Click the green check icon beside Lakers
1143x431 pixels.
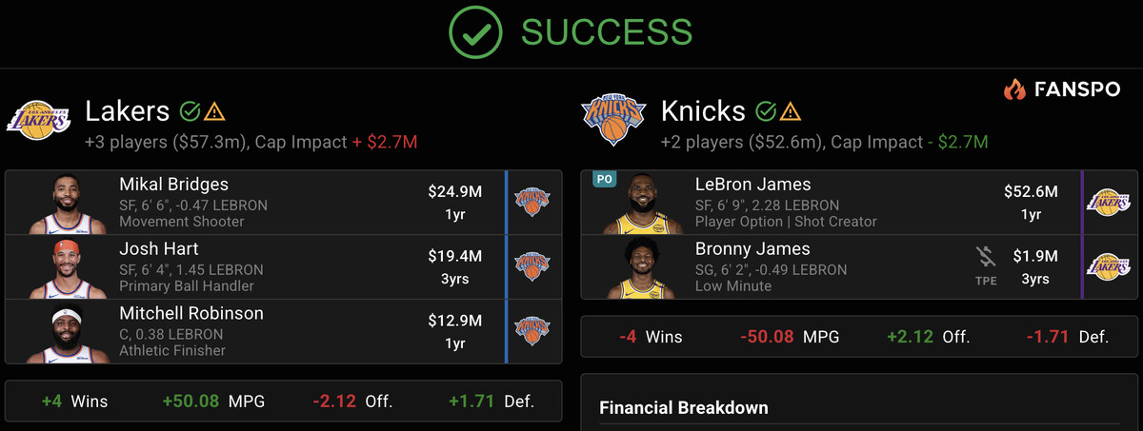pos(190,111)
